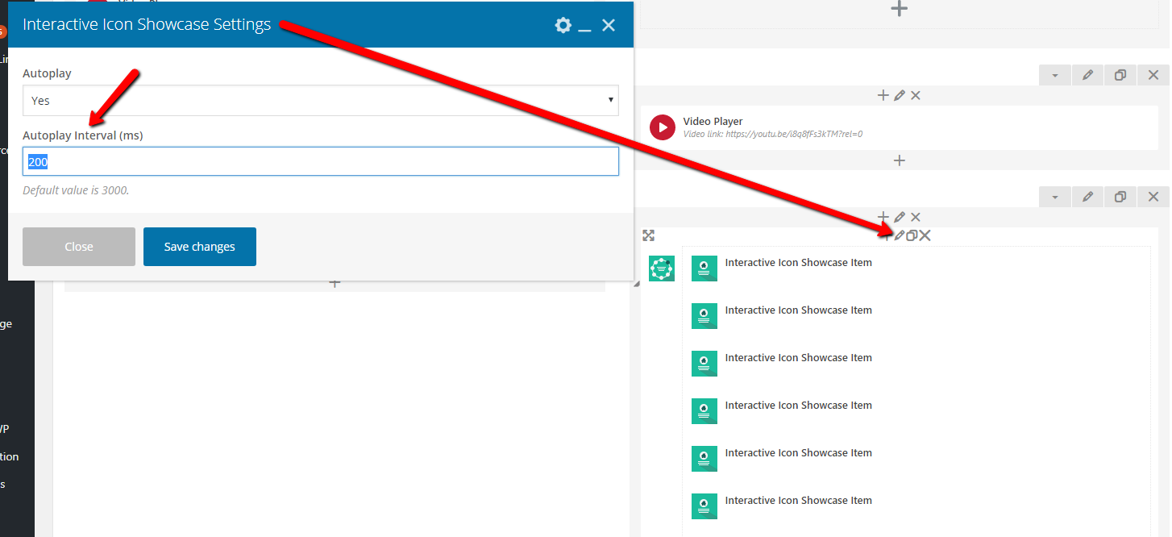The width and height of the screenshot is (1172, 537).
Task: Click the Interactive Icon Showcase circular icon
Action: (662, 268)
